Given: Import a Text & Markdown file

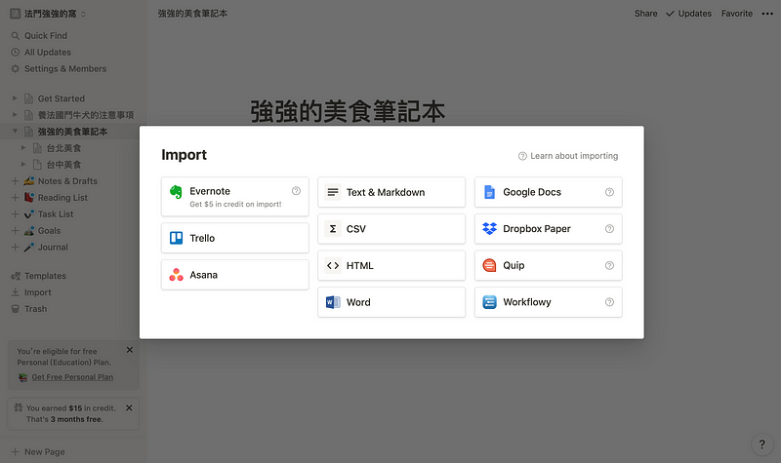Looking at the screenshot, I should coord(391,192).
